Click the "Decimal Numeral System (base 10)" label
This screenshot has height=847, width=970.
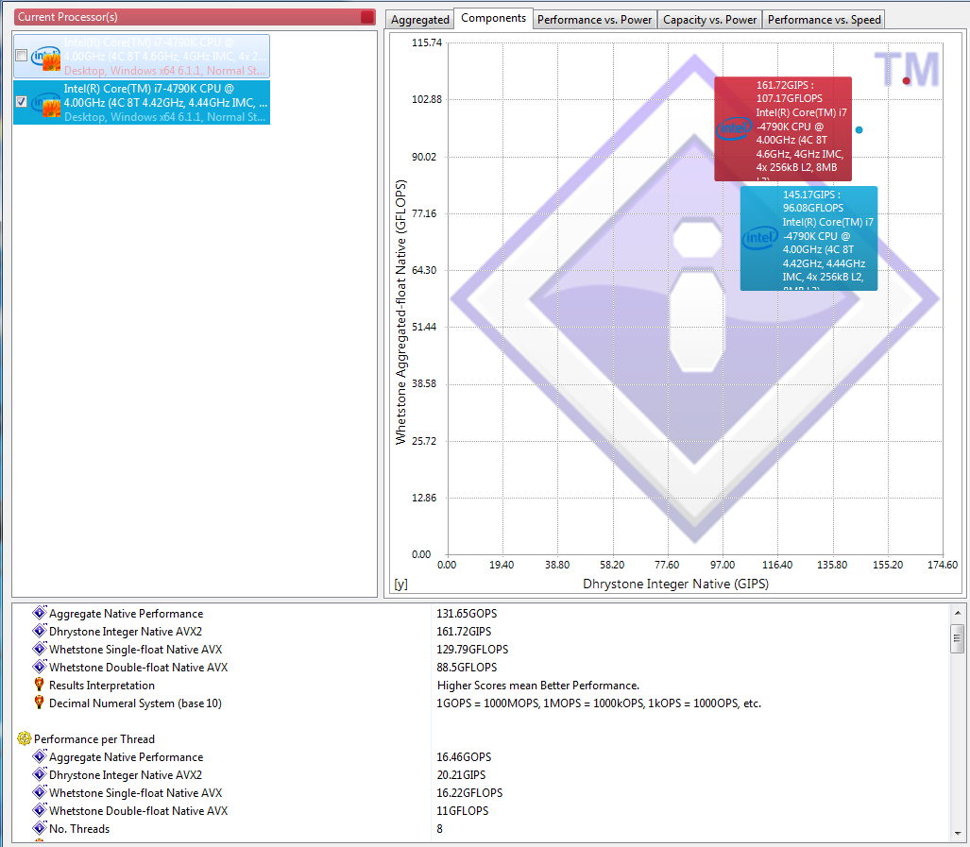pos(135,703)
